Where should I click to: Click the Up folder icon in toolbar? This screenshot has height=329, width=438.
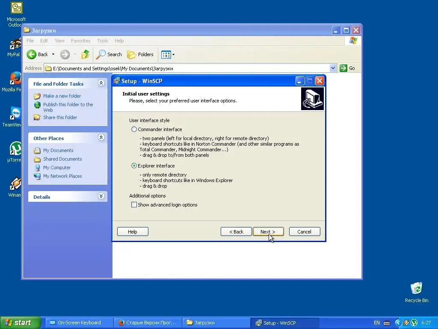[86, 54]
